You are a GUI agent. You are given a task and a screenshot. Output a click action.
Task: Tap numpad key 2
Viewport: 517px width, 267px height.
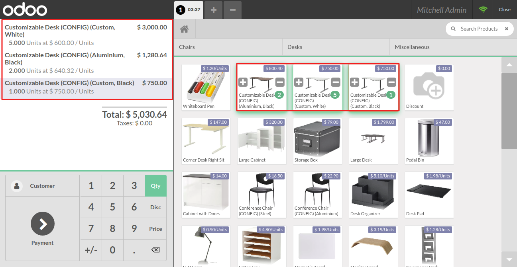click(113, 186)
